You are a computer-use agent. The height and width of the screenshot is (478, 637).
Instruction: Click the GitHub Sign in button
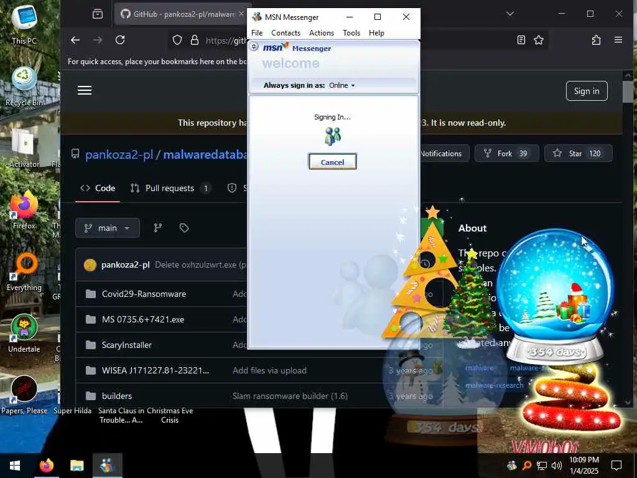pos(587,91)
